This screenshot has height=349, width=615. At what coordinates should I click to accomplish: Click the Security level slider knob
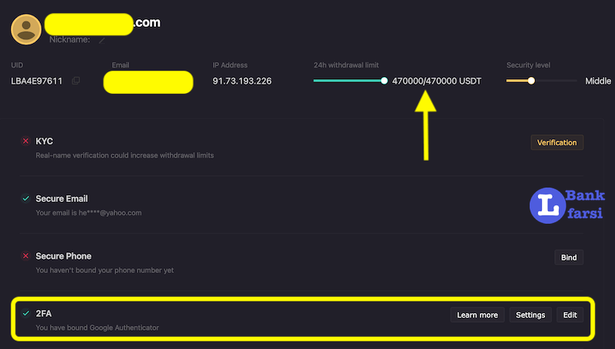531,80
